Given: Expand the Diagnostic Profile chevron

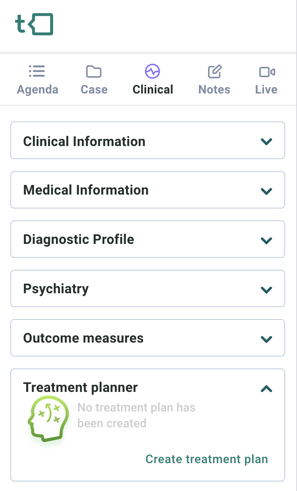Looking at the screenshot, I should tap(266, 240).
